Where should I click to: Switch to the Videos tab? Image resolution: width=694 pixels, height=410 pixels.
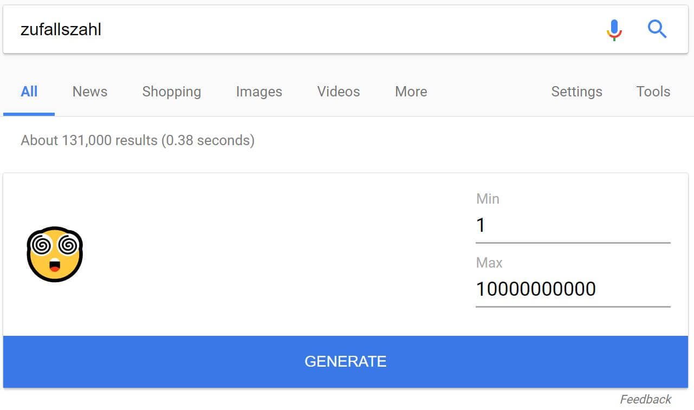[339, 92]
